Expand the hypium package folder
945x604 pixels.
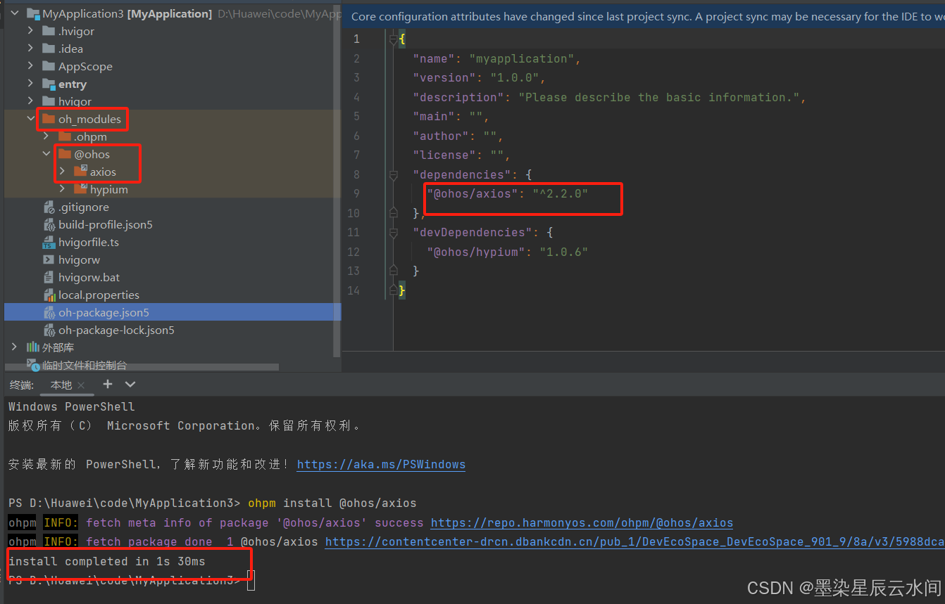(62, 189)
